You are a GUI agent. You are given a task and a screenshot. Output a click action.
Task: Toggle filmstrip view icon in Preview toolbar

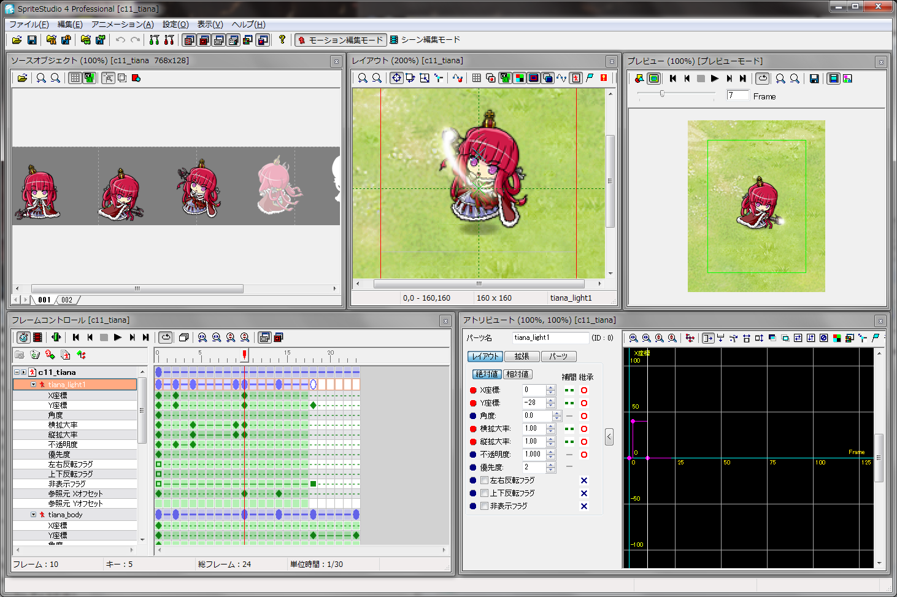(834, 79)
